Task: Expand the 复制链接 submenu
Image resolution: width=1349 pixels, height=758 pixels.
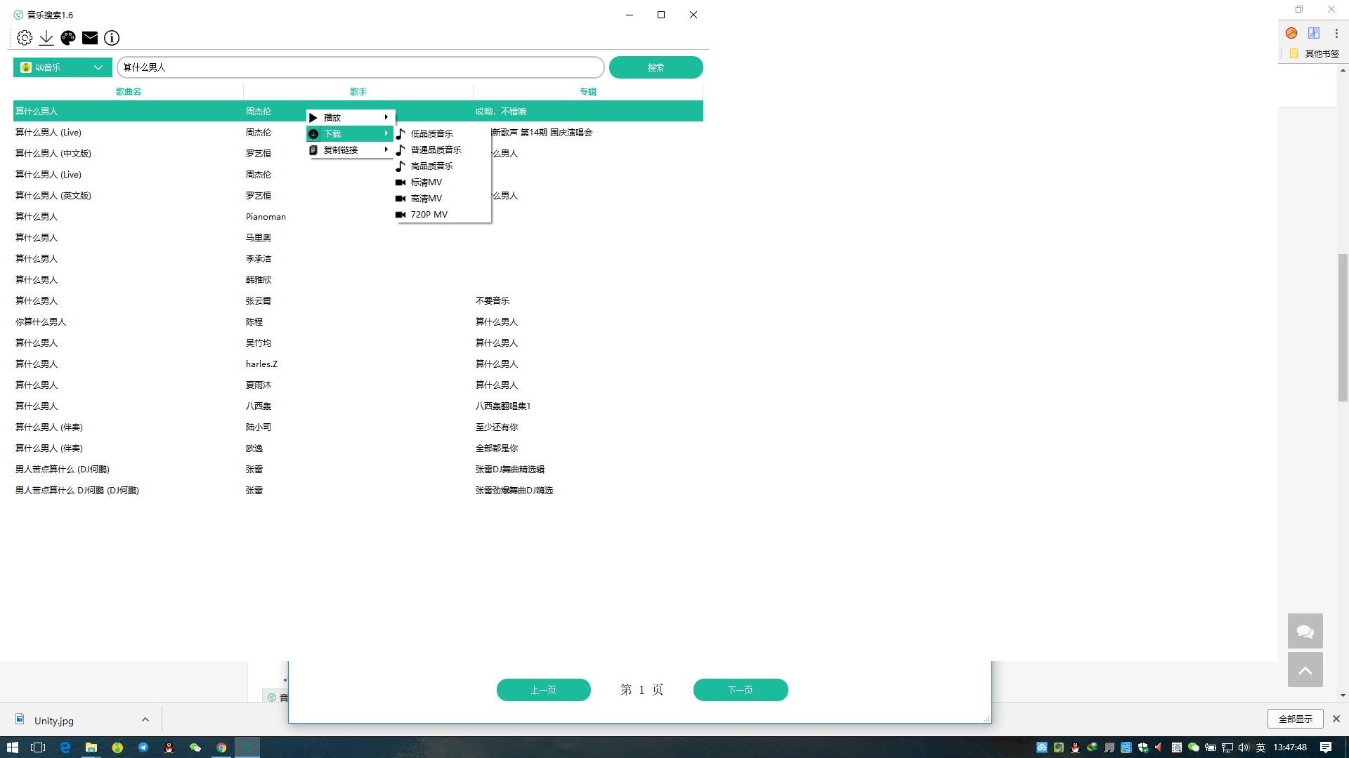Action: [x=350, y=149]
